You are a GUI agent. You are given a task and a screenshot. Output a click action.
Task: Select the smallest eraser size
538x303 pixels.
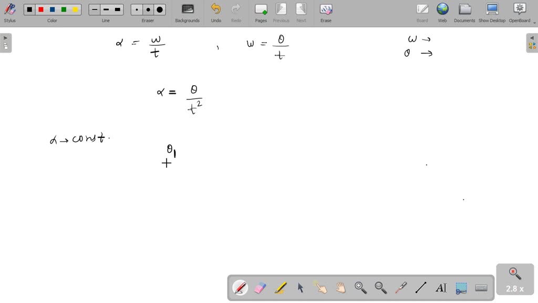[137, 9]
